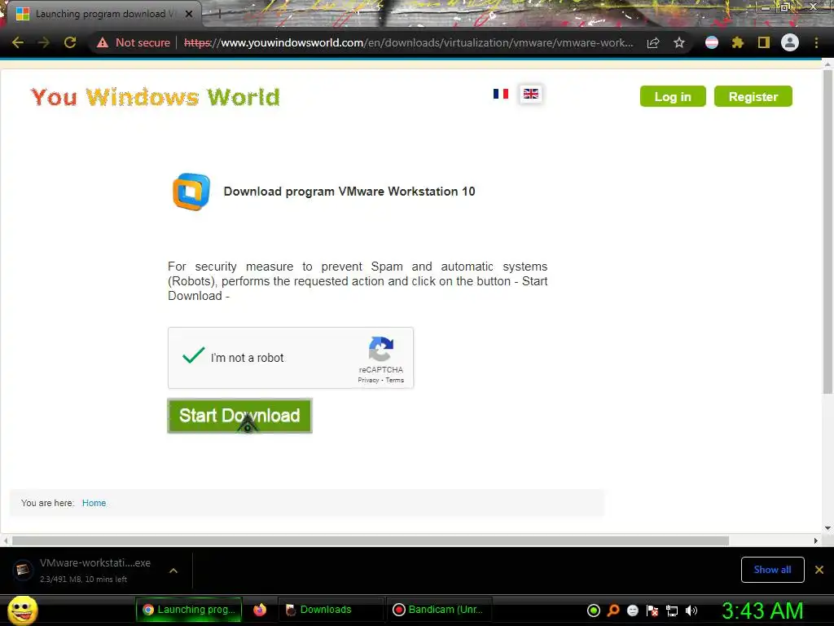The image size is (834, 626).
Task: Close the downloads bar
Action: pos(819,570)
